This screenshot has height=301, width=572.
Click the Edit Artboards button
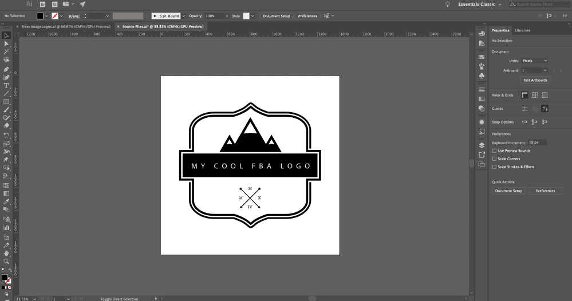pos(535,80)
